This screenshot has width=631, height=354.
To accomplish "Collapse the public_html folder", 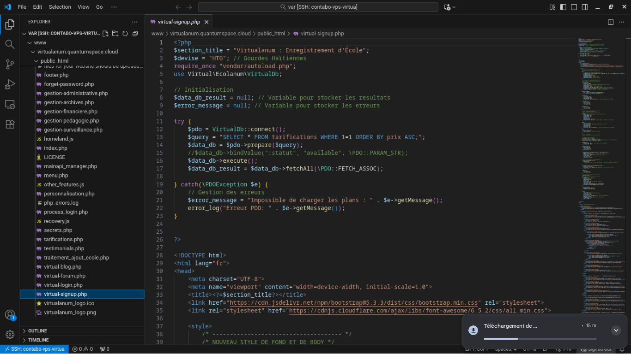I will (54, 61).
